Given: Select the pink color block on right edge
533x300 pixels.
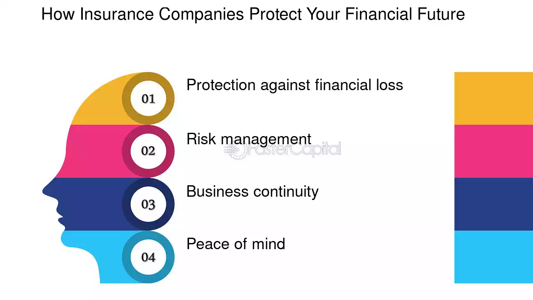Looking at the screenshot, I should point(493,151).
